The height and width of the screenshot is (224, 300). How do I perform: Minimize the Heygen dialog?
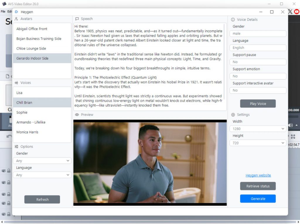tap(261, 12)
